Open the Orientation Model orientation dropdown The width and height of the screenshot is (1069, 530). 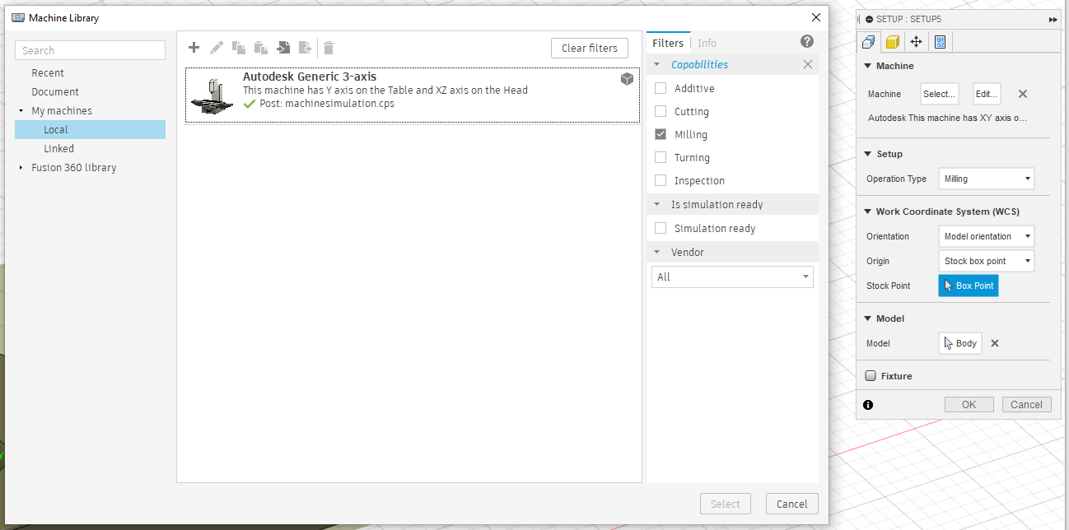(987, 236)
